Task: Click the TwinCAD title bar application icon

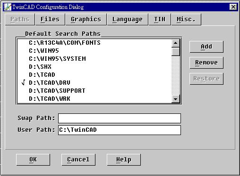Action: pyautogui.click(x=8, y=7)
